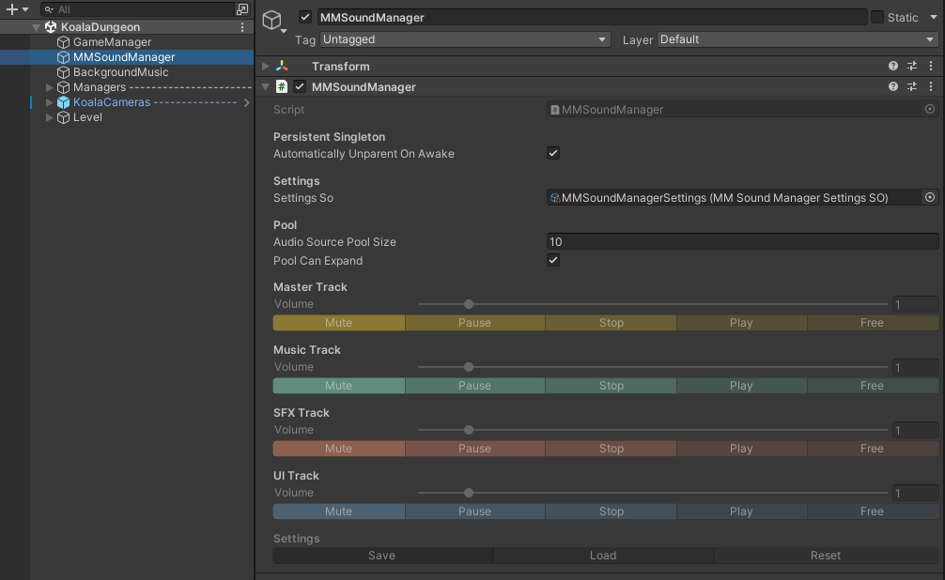Viewport: 945px width, 580px height.
Task: Click the Master Track volume slider handle
Action: [469, 304]
